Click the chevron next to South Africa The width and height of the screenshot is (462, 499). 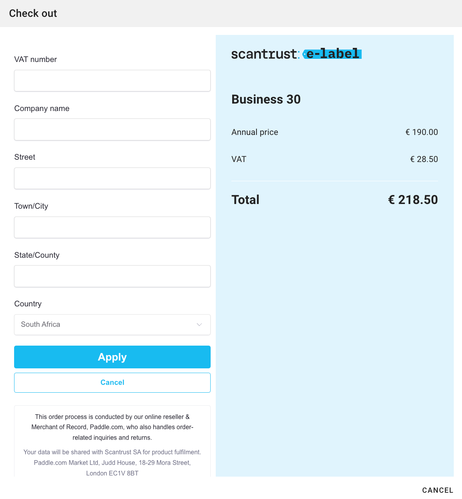(199, 324)
